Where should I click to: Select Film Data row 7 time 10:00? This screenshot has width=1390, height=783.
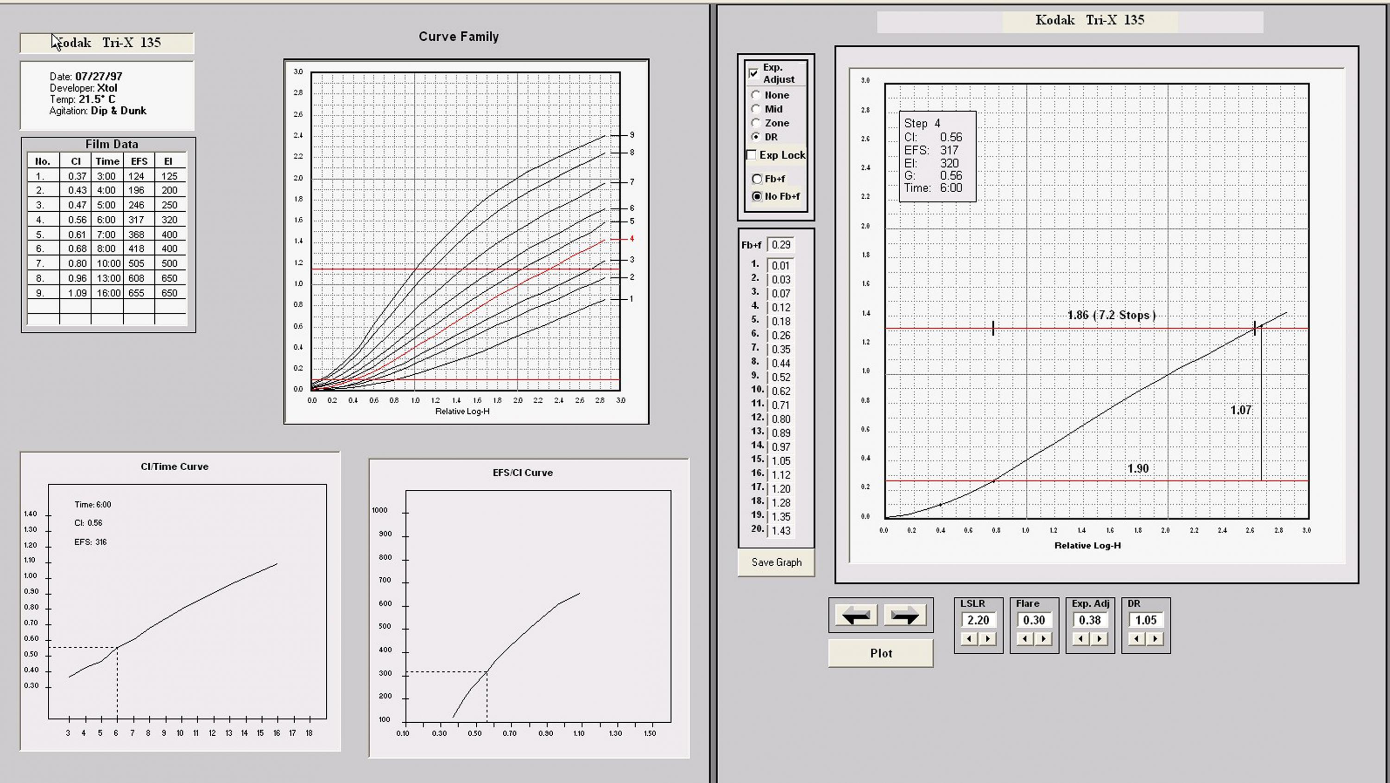(x=107, y=263)
